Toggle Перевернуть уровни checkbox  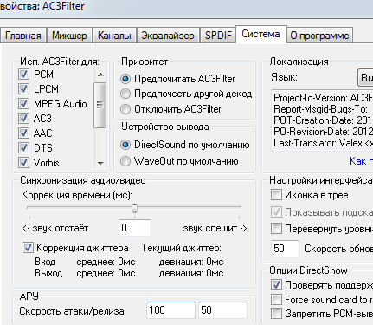point(276,229)
